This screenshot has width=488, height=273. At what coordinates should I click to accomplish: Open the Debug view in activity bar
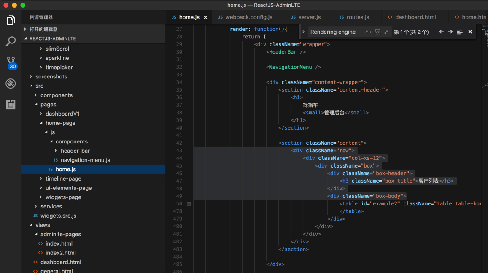(11, 84)
